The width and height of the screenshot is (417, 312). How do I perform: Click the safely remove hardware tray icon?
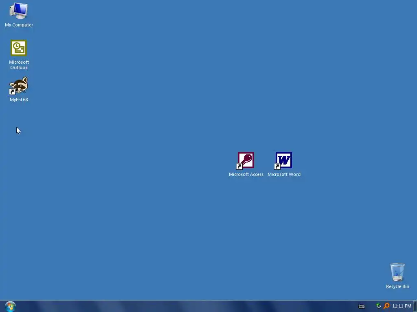pos(378,306)
